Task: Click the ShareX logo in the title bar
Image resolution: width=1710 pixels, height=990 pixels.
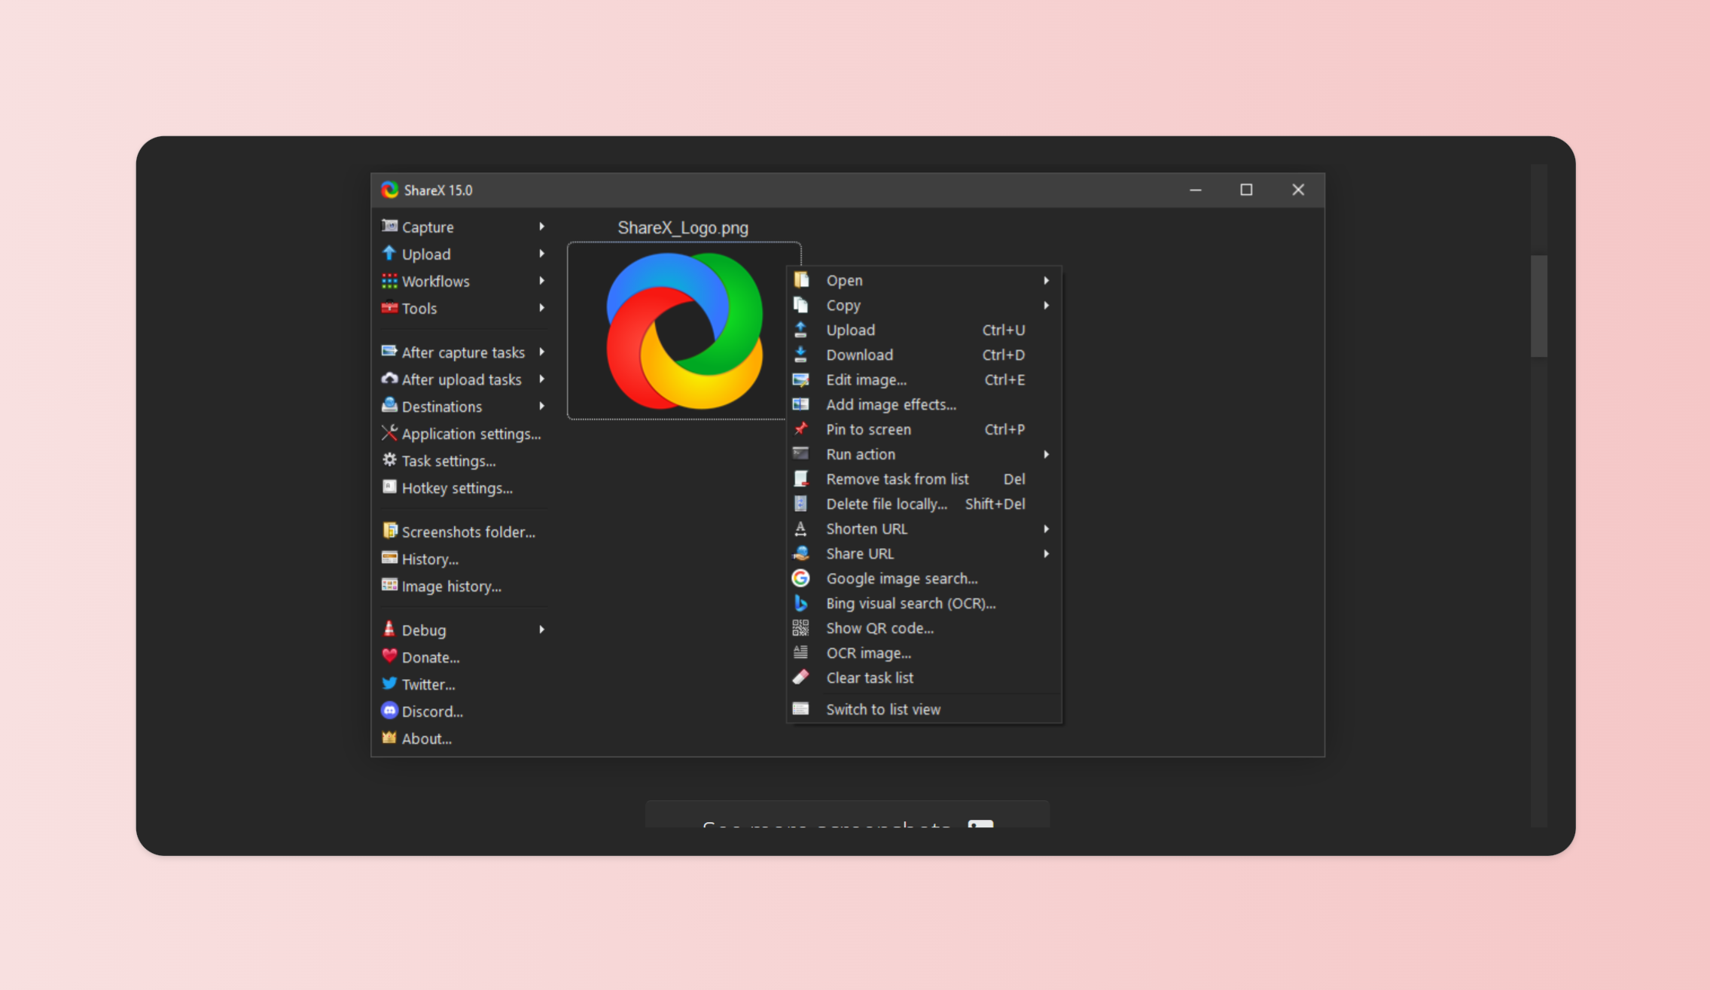Action: tap(389, 190)
